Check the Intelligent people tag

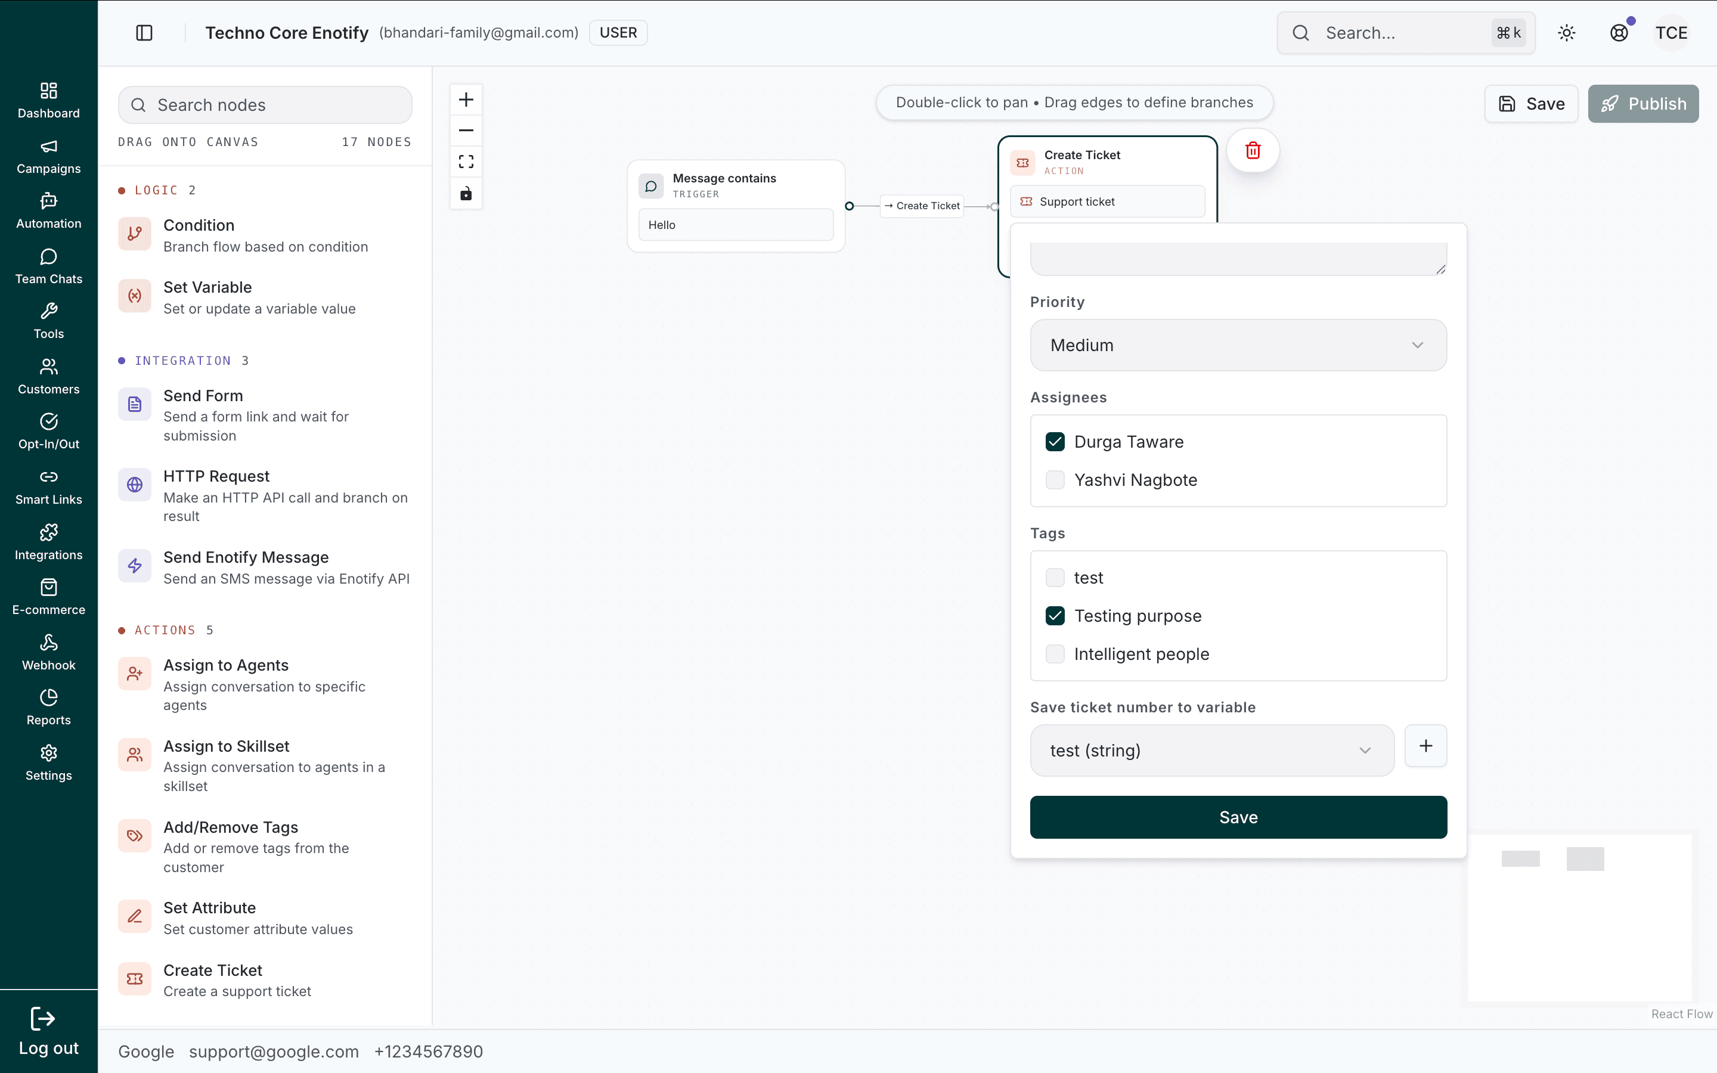coord(1055,653)
